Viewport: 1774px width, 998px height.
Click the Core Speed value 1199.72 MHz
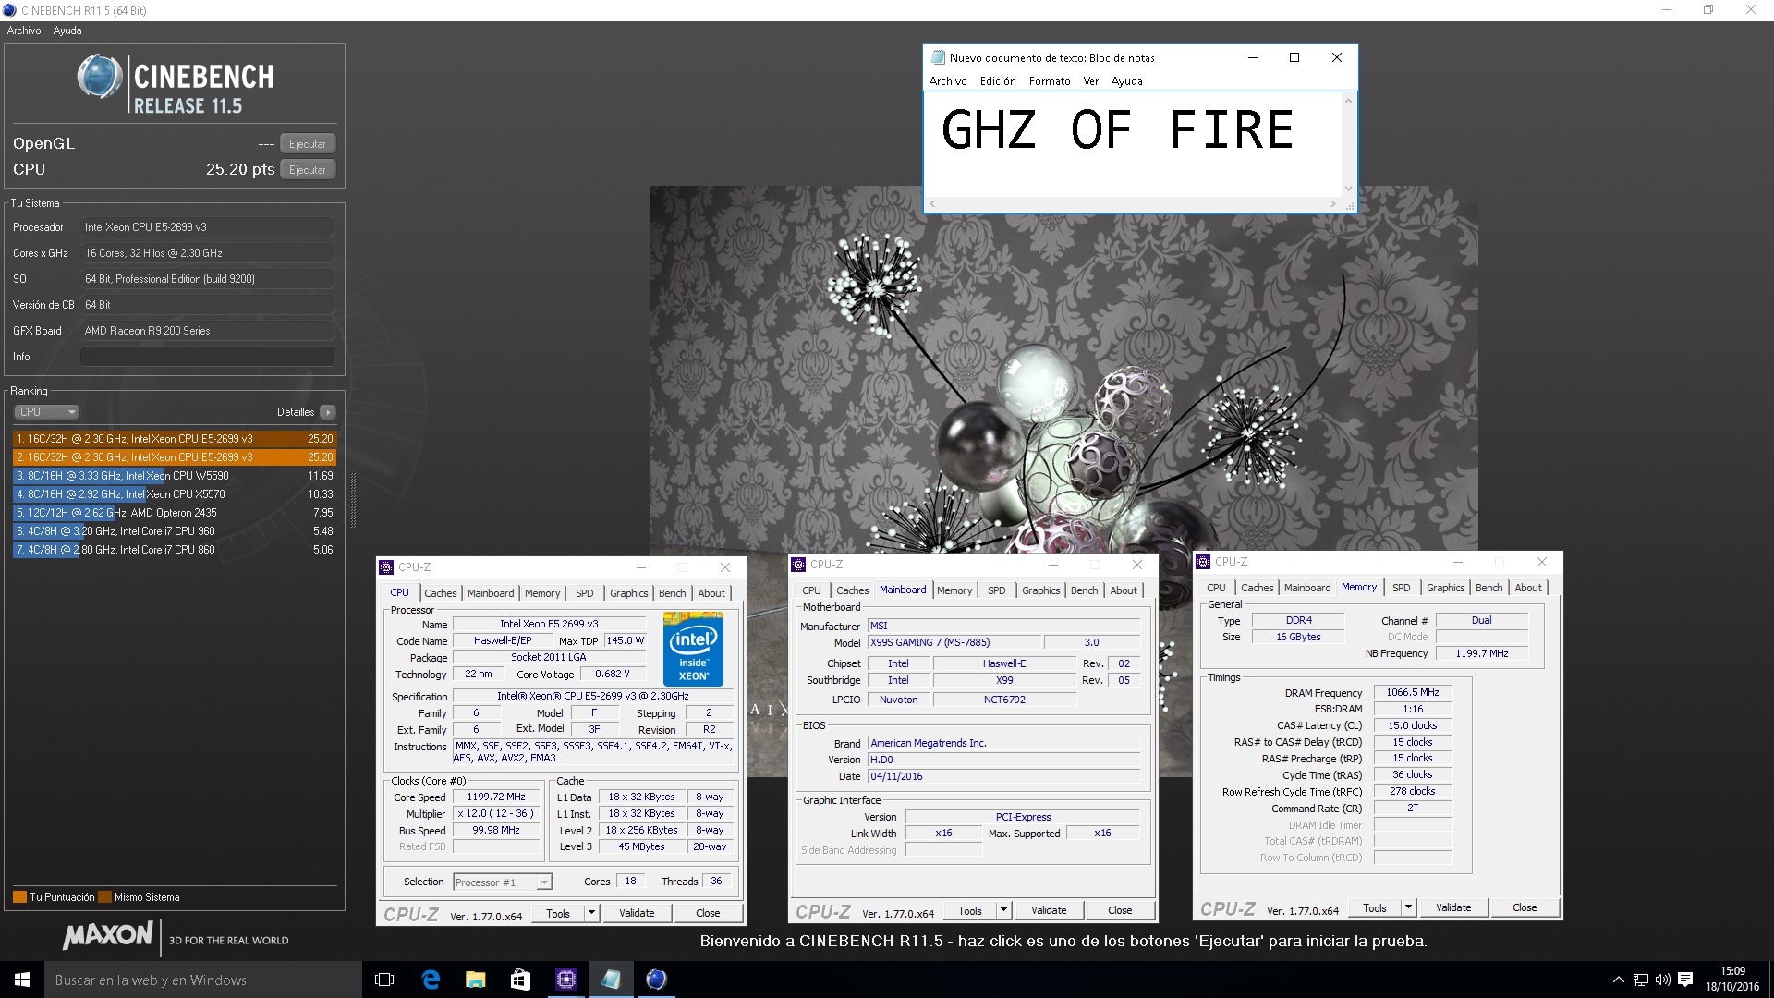coord(496,797)
